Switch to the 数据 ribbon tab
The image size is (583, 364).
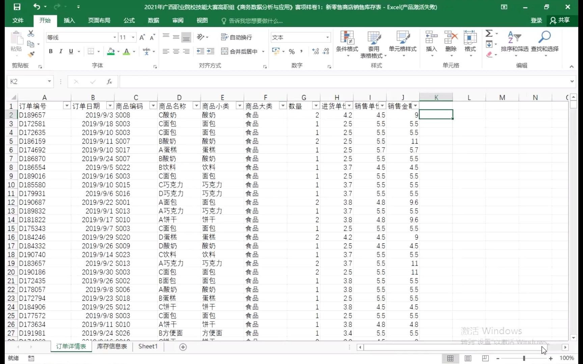[154, 21]
